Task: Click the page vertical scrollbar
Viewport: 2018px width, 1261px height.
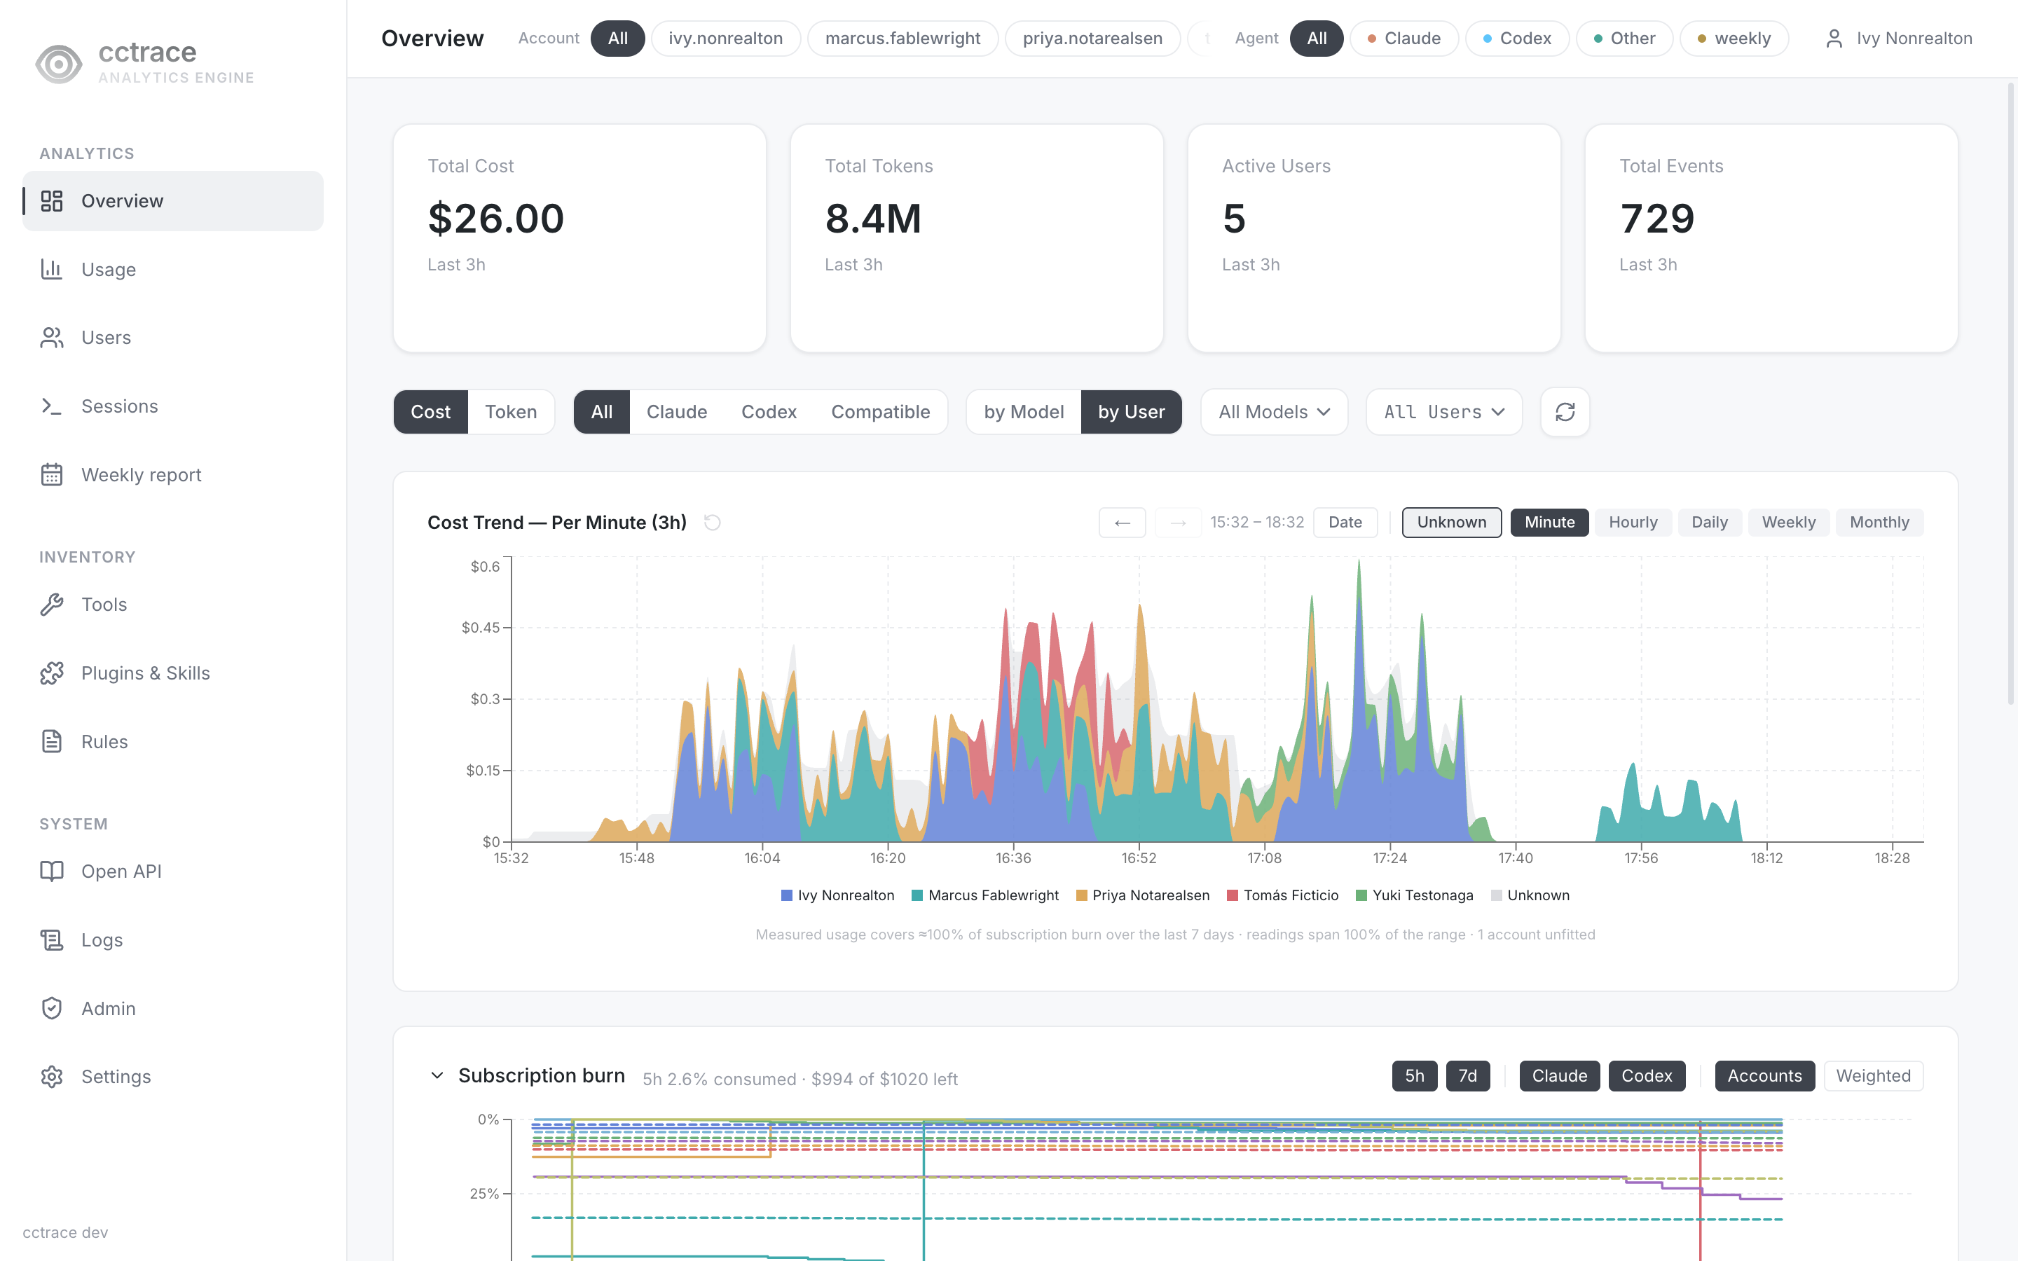Action: (x=2010, y=392)
